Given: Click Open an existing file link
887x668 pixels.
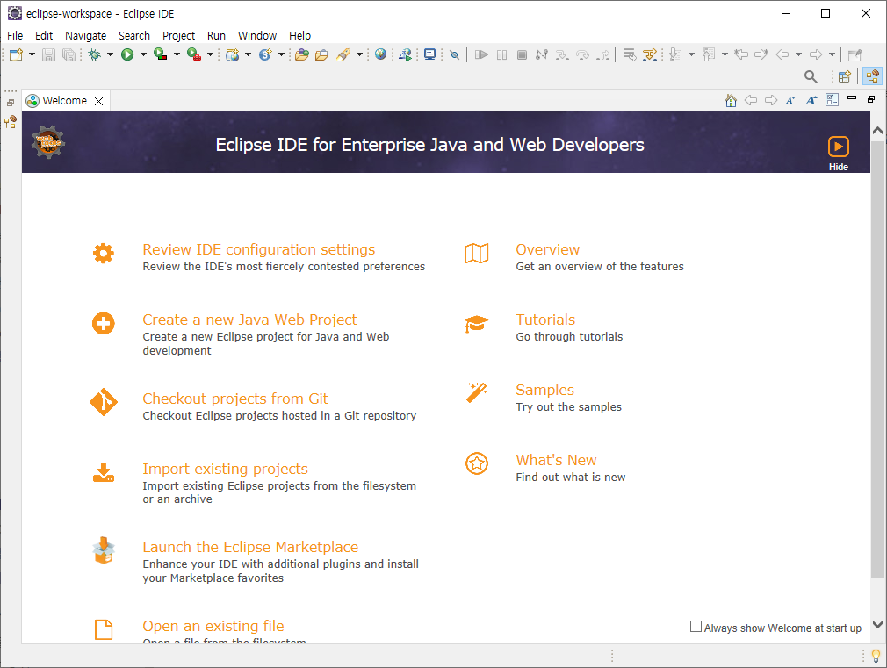Looking at the screenshot, I should [213, 626].
